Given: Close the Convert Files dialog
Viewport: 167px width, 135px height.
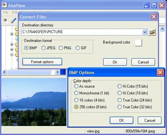Looking at the screenshot, I should click(x=154, y=17).
